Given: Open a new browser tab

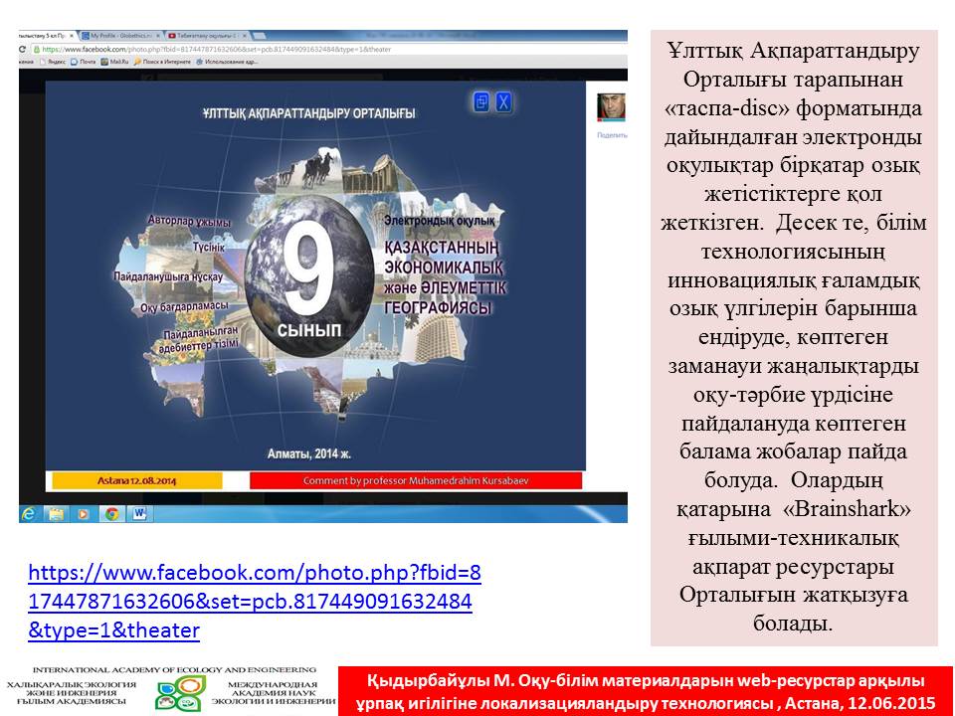Looking at the screenshot, I should tap(259, 36).
